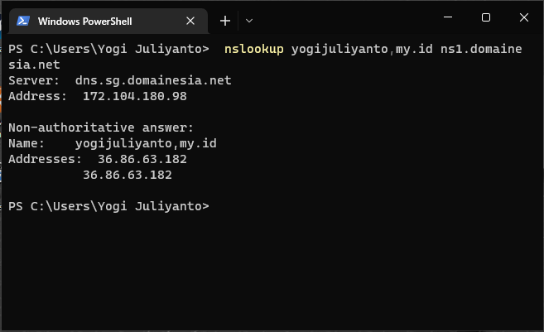Screen dimensions: 544x332
Task: Click the Name result yogijuliyanto,my.id
Action: click(x=145, y=143)
